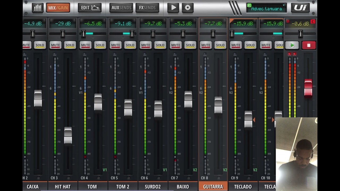Viewport: 340px width, 191px height.
Task: Solo the HIT HAT channel
Action: coord(70,45)
